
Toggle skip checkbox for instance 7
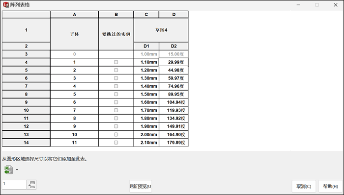click(116, 110)
